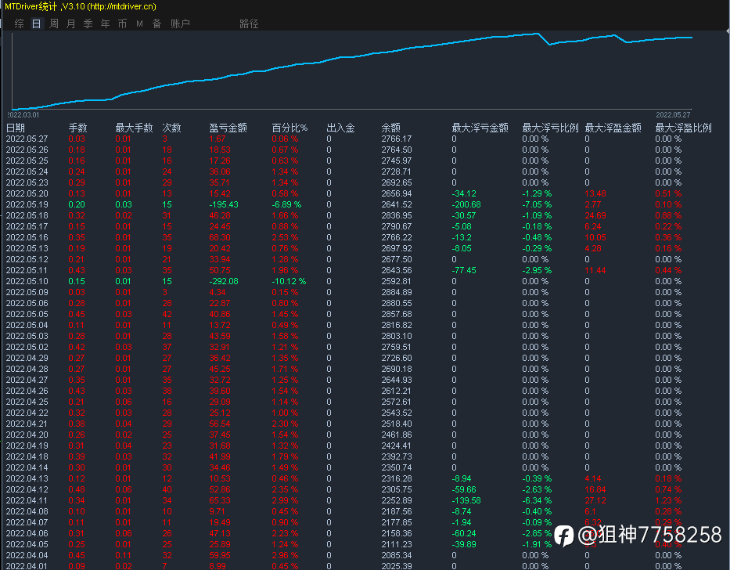Sort by the 日期 column header
730x570 pixels.
click(x=16, y=128)
